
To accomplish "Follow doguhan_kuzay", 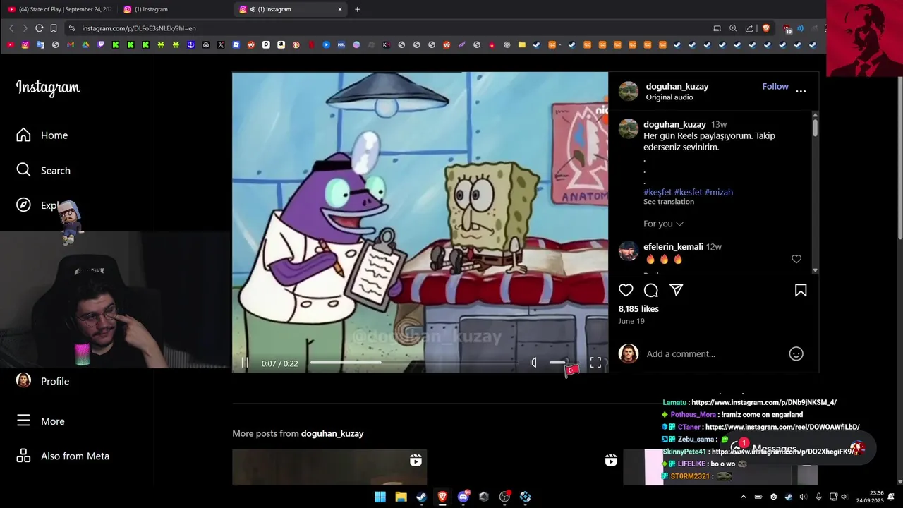I will [775, 86].
